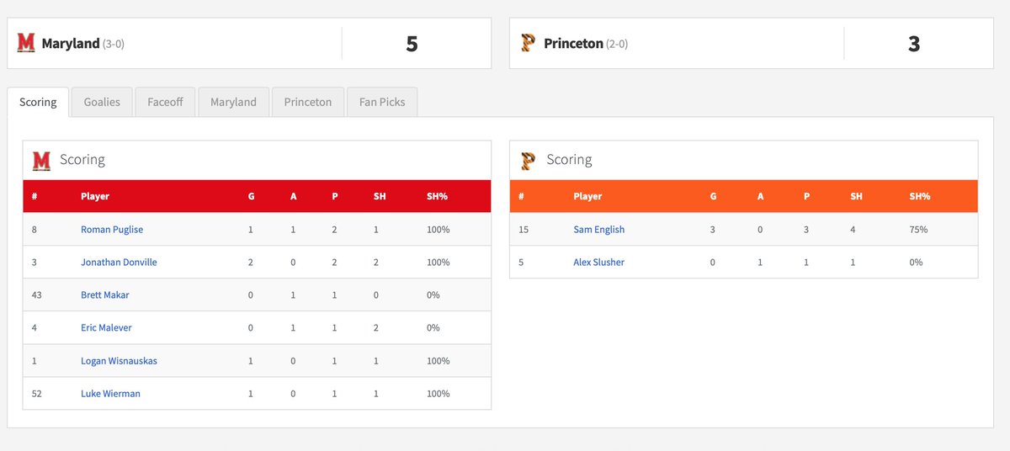Click # column header in Princeton table
1010x451 pixels.
point(522,196)
